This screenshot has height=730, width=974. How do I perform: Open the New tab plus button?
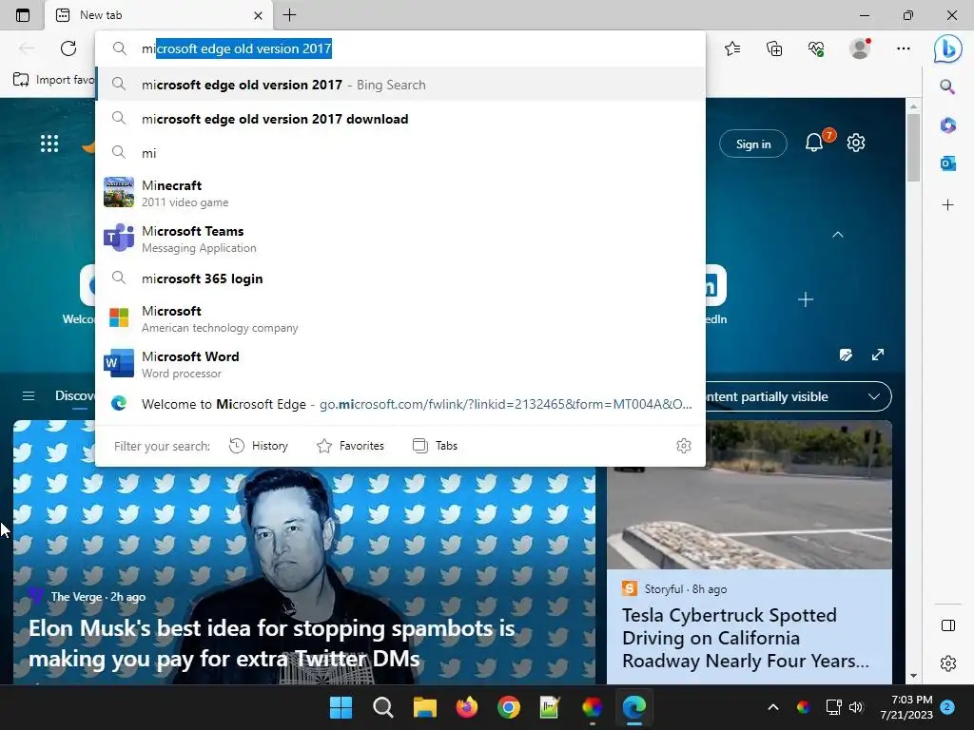pos(289,15)
